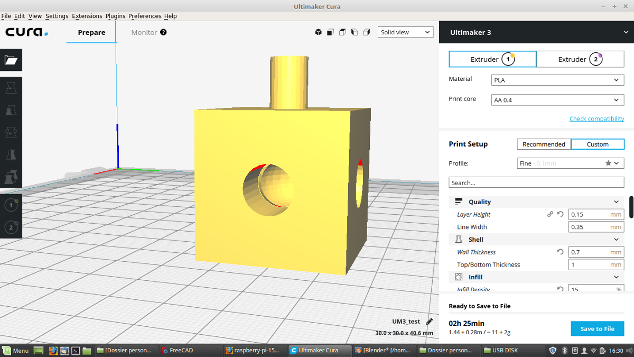Switch camera to left side view icon

pos(355,32)
